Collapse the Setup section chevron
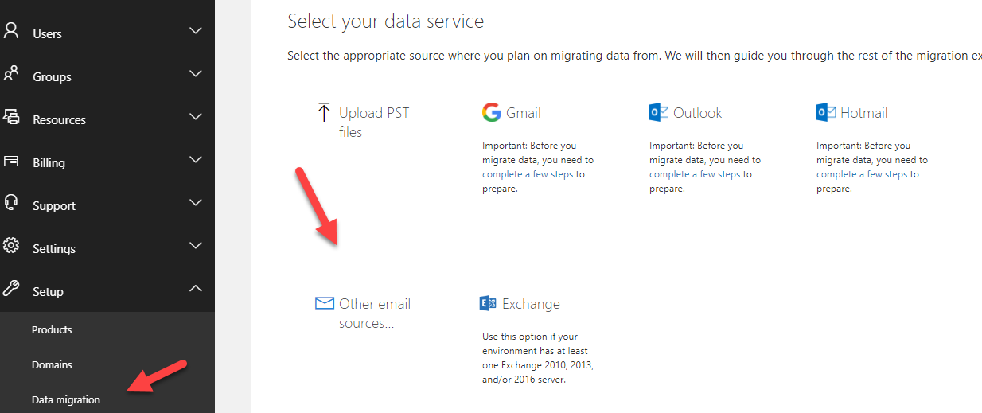 point(196,289)
